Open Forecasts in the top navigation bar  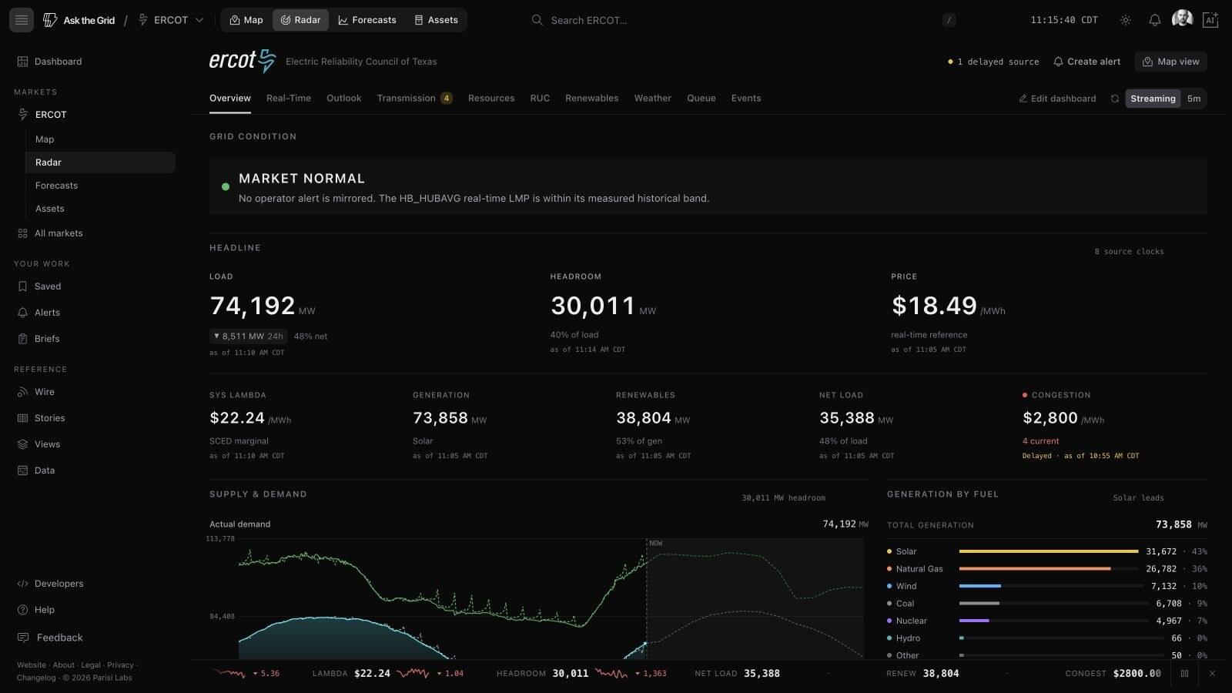tap(367, 20)
